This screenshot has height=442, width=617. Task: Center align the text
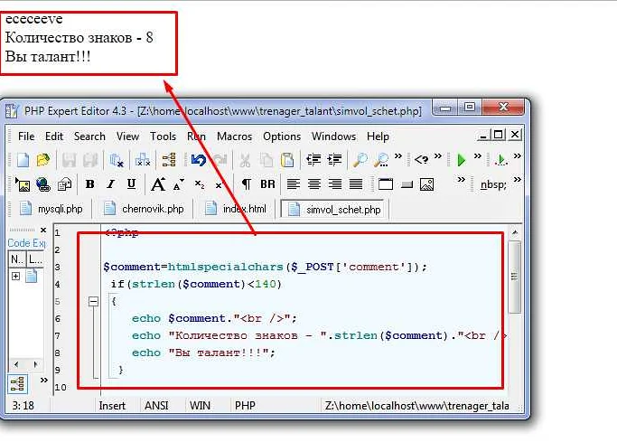[314, 183]
